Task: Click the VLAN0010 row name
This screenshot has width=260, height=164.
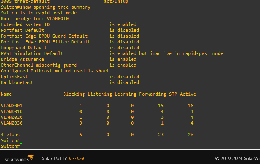Action: 12,111
